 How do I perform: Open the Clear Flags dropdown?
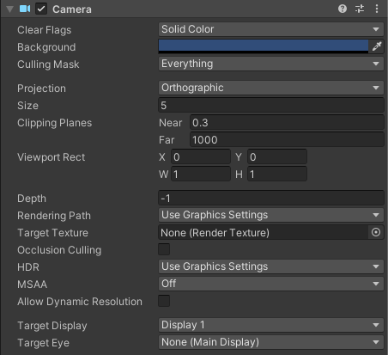pyautogui.click(x=271, y=29)
